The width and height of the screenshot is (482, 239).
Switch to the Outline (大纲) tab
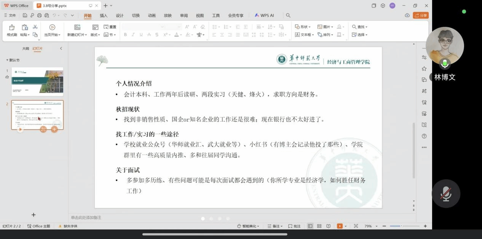click(26, 49)
